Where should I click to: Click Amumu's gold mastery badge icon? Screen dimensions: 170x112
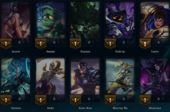41,44
